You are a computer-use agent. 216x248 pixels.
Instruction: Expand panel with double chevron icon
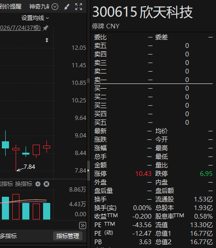(x=82, y=226)
